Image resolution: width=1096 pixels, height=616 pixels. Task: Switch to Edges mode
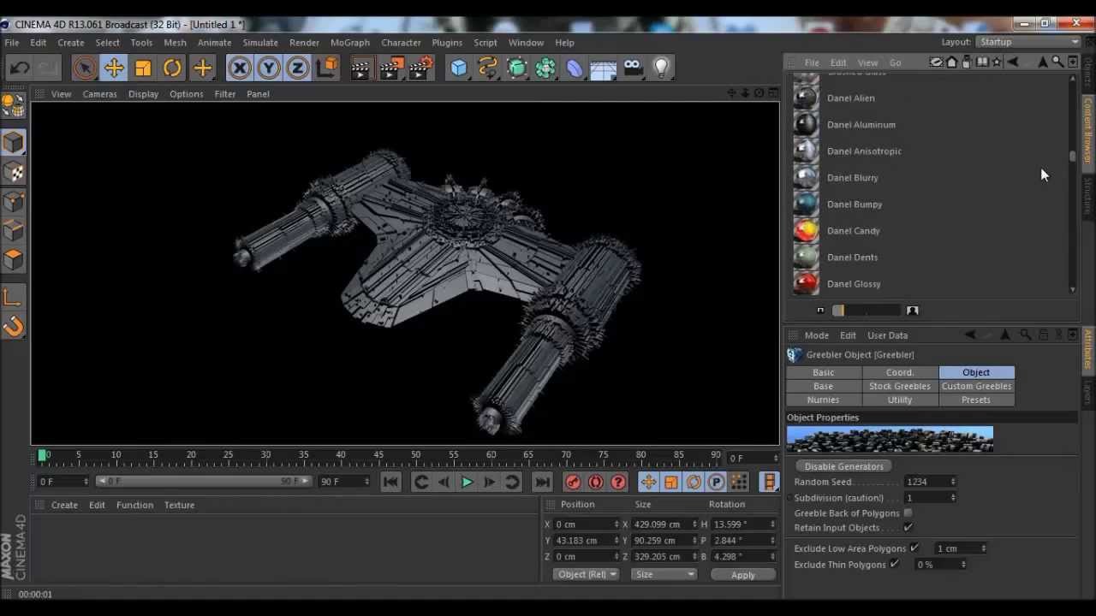click(14, 230)
